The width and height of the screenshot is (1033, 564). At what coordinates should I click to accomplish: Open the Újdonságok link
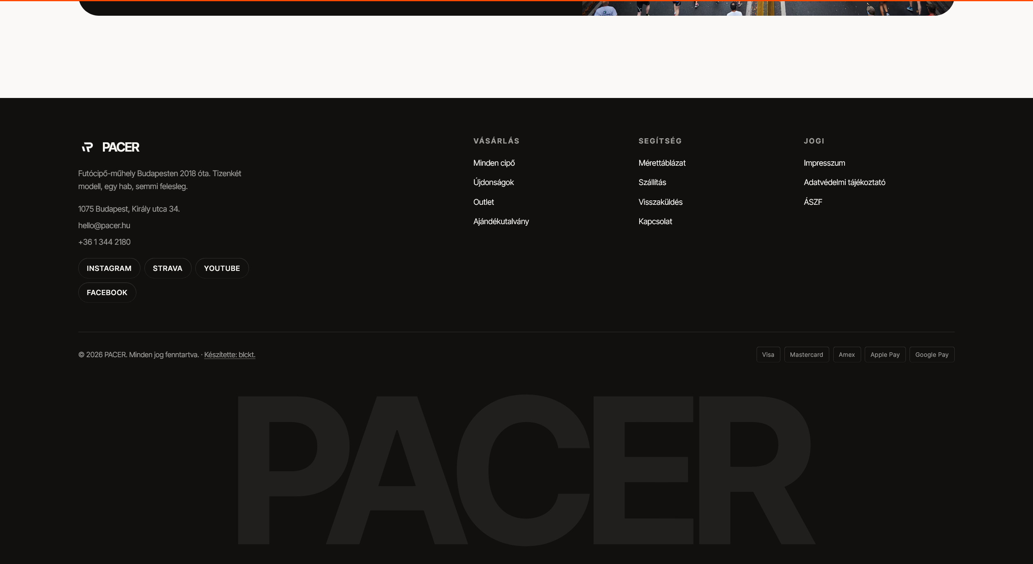click(493, 182)
